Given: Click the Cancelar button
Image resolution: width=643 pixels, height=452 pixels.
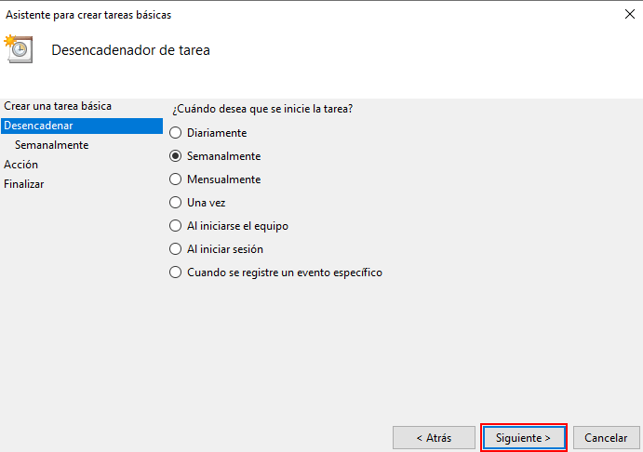Looking at the screenshot, I should pyautogui.click(x=606, y=437).
